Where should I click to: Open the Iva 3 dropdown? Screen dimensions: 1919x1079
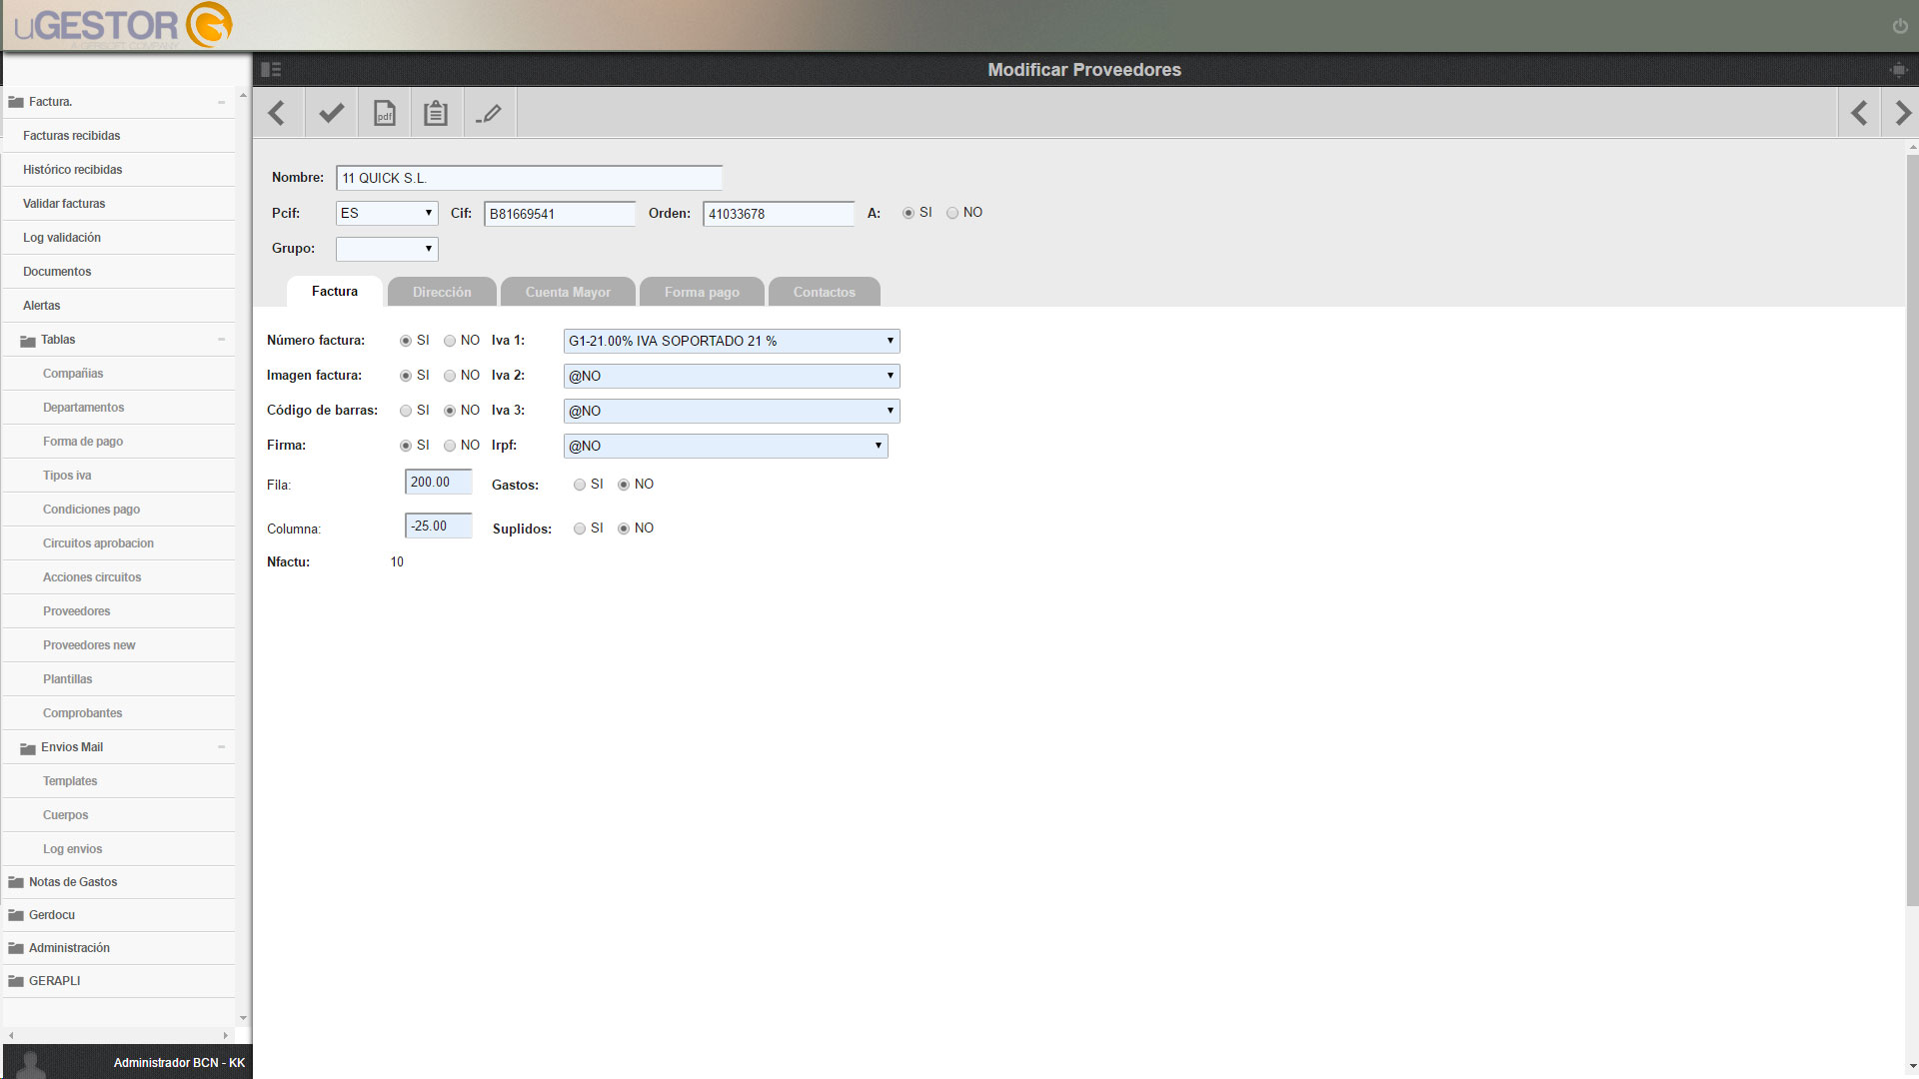coord(732,411)
